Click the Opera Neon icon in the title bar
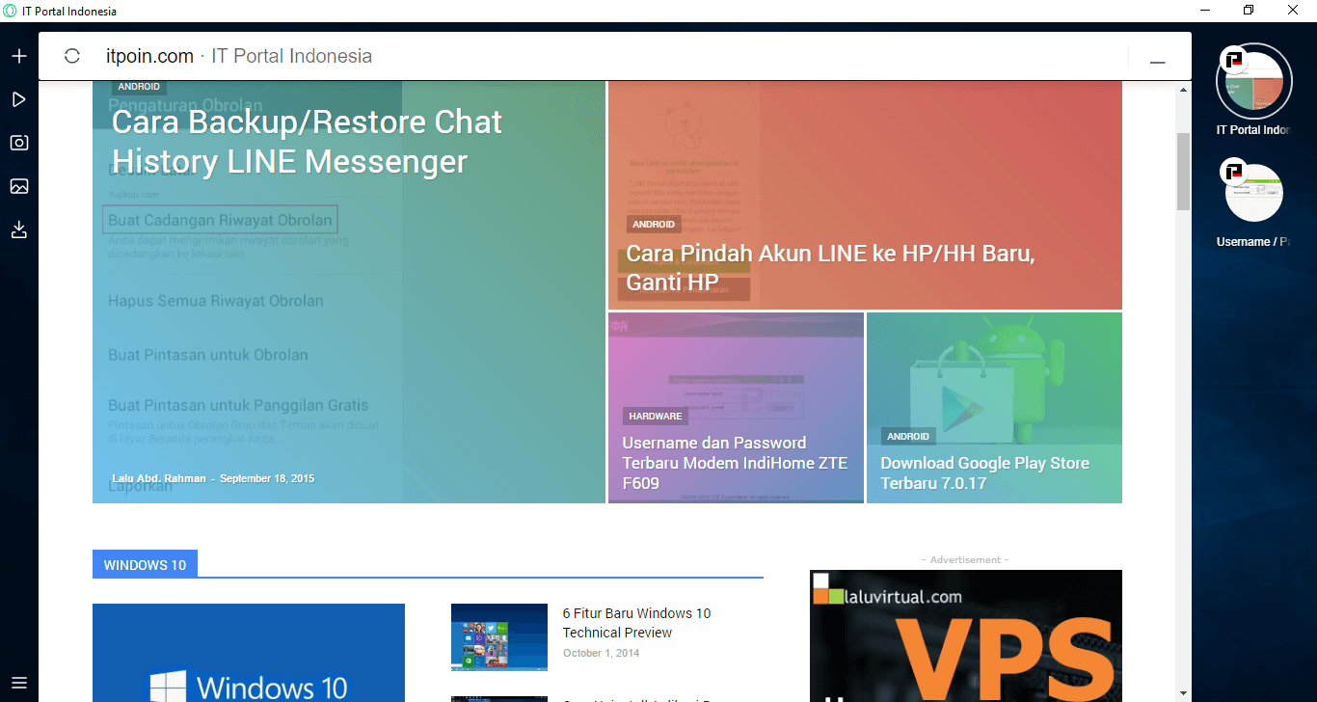 click(x=10, y=11)
